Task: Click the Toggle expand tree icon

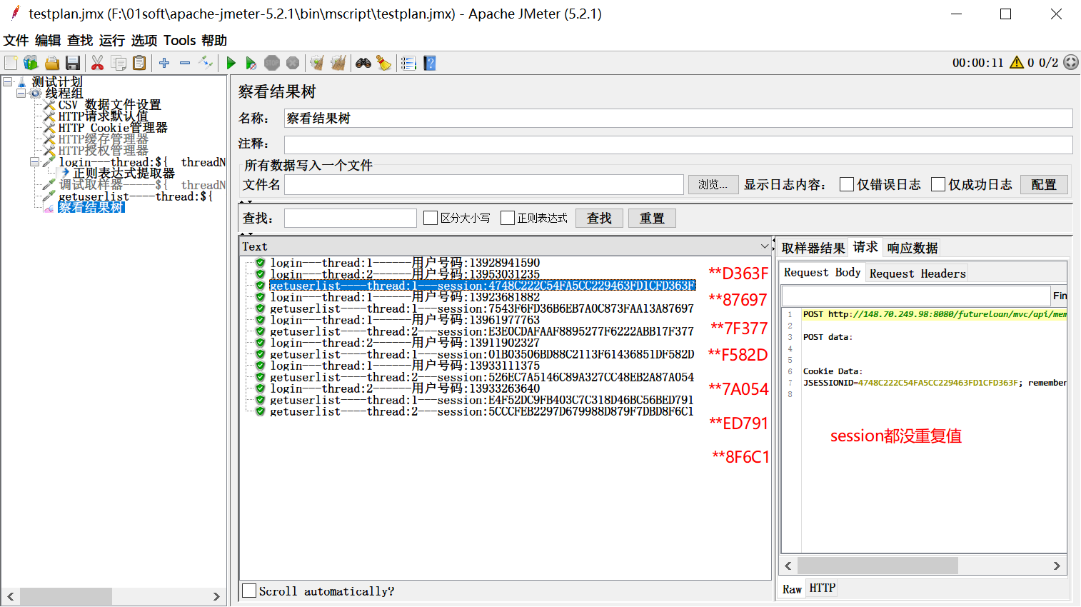Action: [206, 63]
